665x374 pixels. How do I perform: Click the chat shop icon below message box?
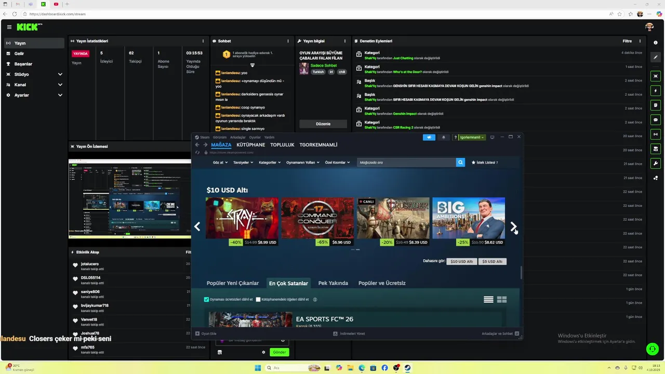pyautogui.click(x=220, y=352)
